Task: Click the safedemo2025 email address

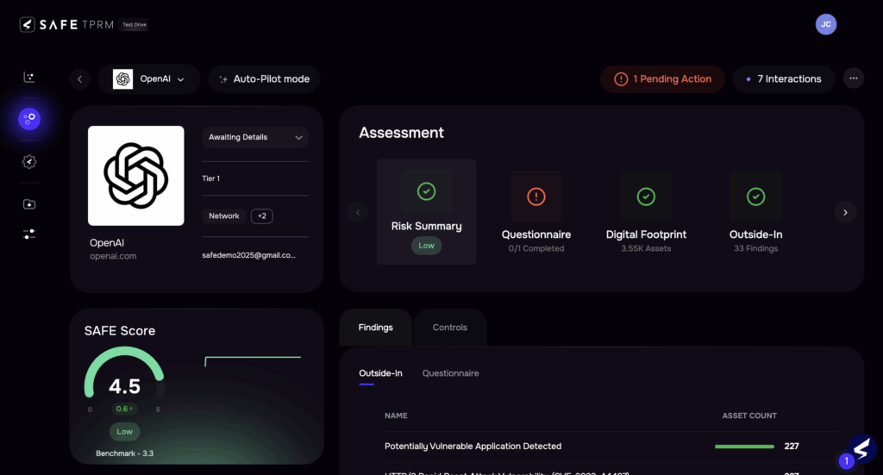Action: pyautogui.click(x=249, y=255)
